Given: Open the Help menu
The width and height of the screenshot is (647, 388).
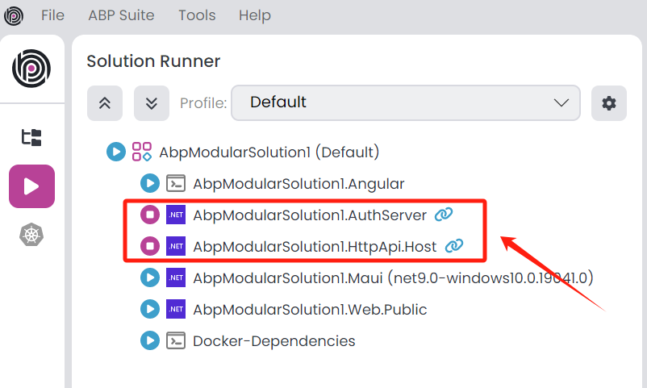Looking at the screenshot, I should (x=255, y=15).
